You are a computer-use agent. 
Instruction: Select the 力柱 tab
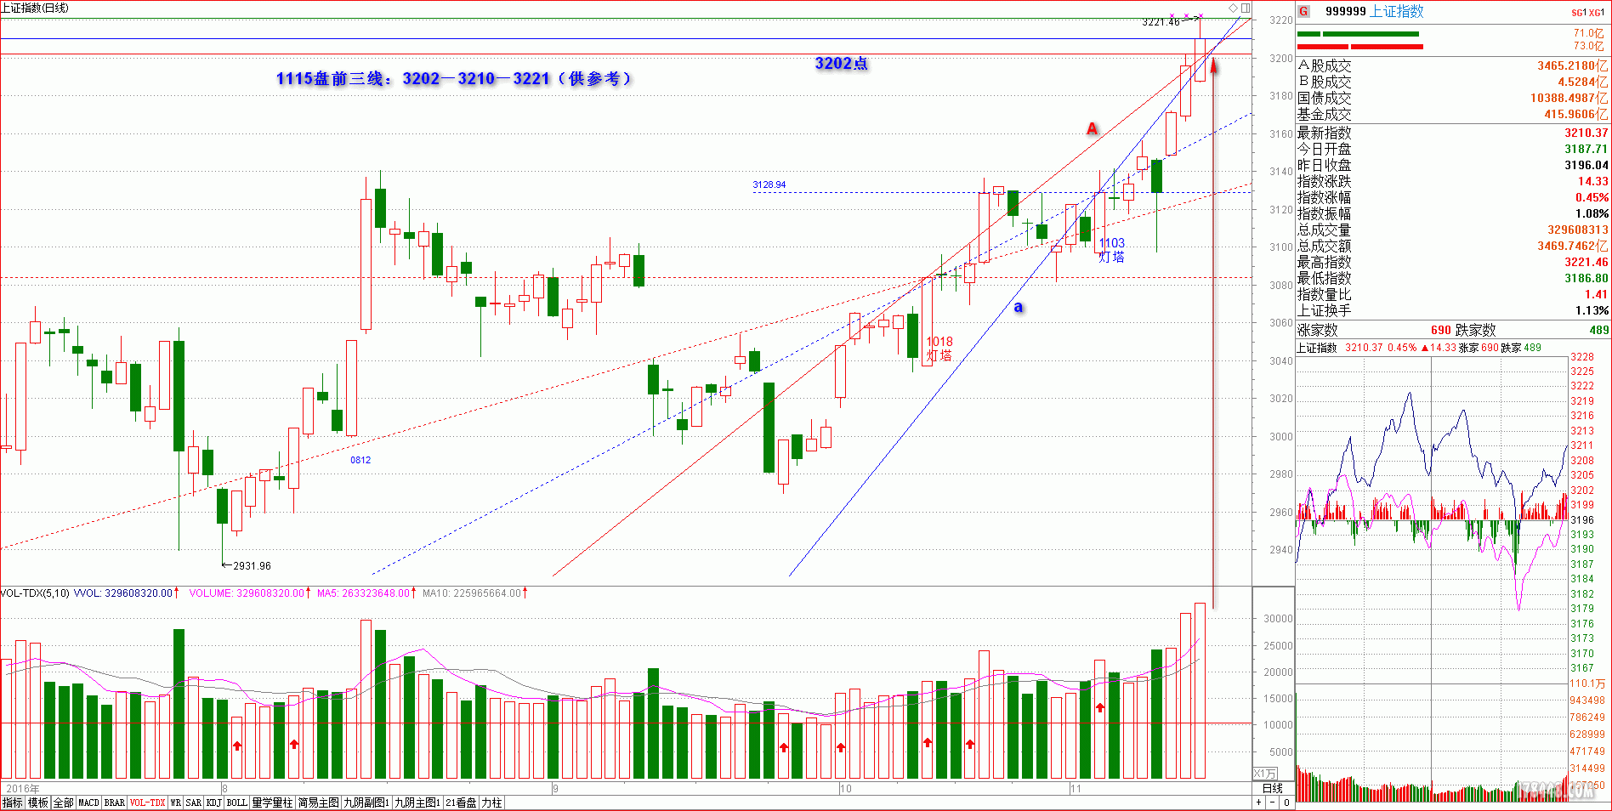(x=492, y=802)
